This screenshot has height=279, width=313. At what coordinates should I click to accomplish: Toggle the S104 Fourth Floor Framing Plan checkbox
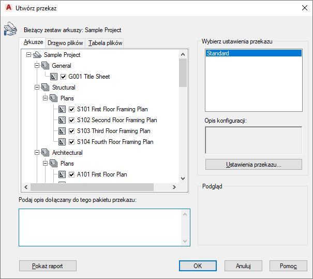72,142
